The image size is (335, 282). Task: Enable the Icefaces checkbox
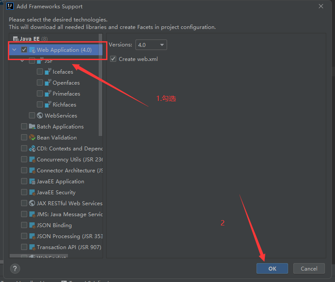tap(40, 71)
